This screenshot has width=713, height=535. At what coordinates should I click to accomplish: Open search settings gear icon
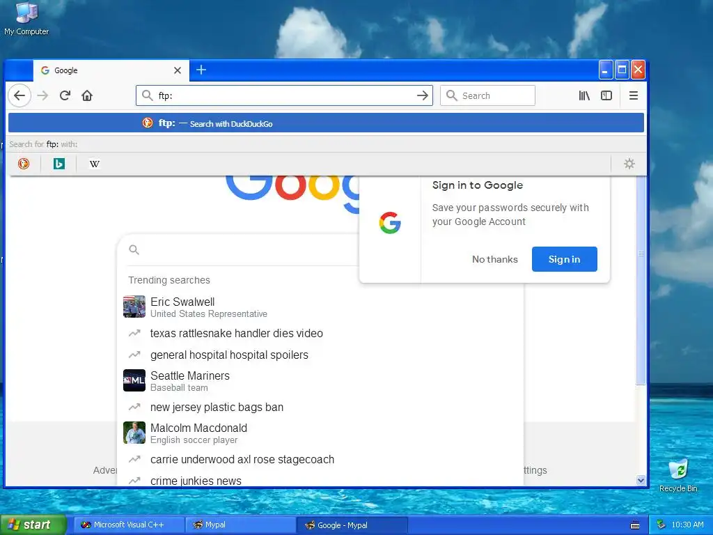point(629,164)
